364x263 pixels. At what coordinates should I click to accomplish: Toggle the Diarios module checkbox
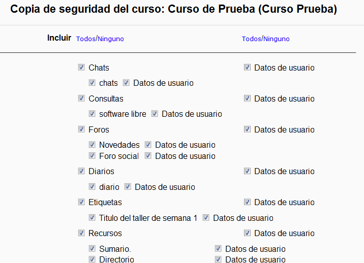[x=81, y=171]
